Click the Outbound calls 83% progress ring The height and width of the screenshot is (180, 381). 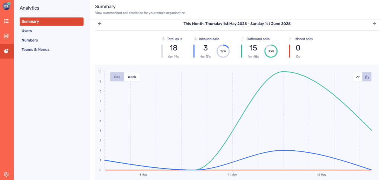click(x=271, y=51)
